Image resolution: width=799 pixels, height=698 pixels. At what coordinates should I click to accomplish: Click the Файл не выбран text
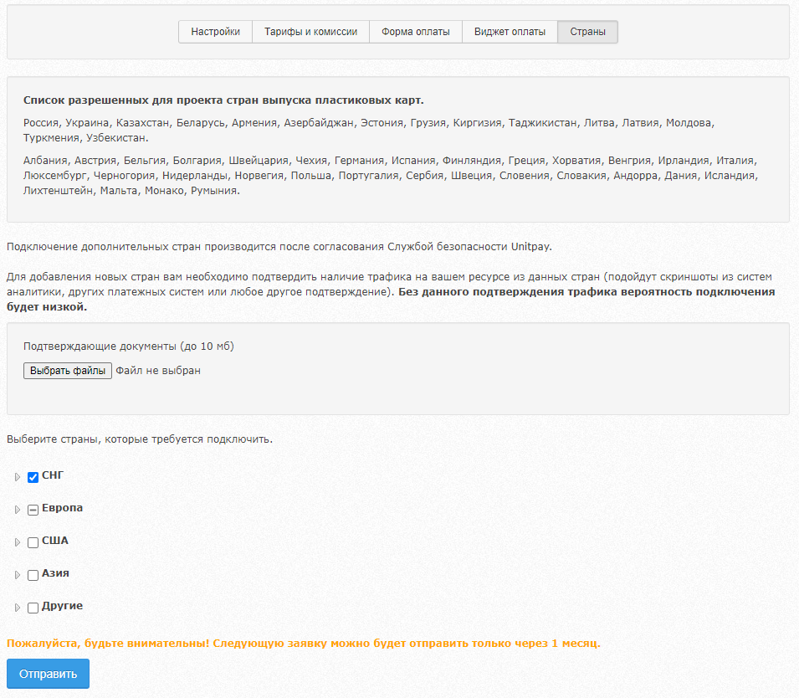[x=158, y=371]
